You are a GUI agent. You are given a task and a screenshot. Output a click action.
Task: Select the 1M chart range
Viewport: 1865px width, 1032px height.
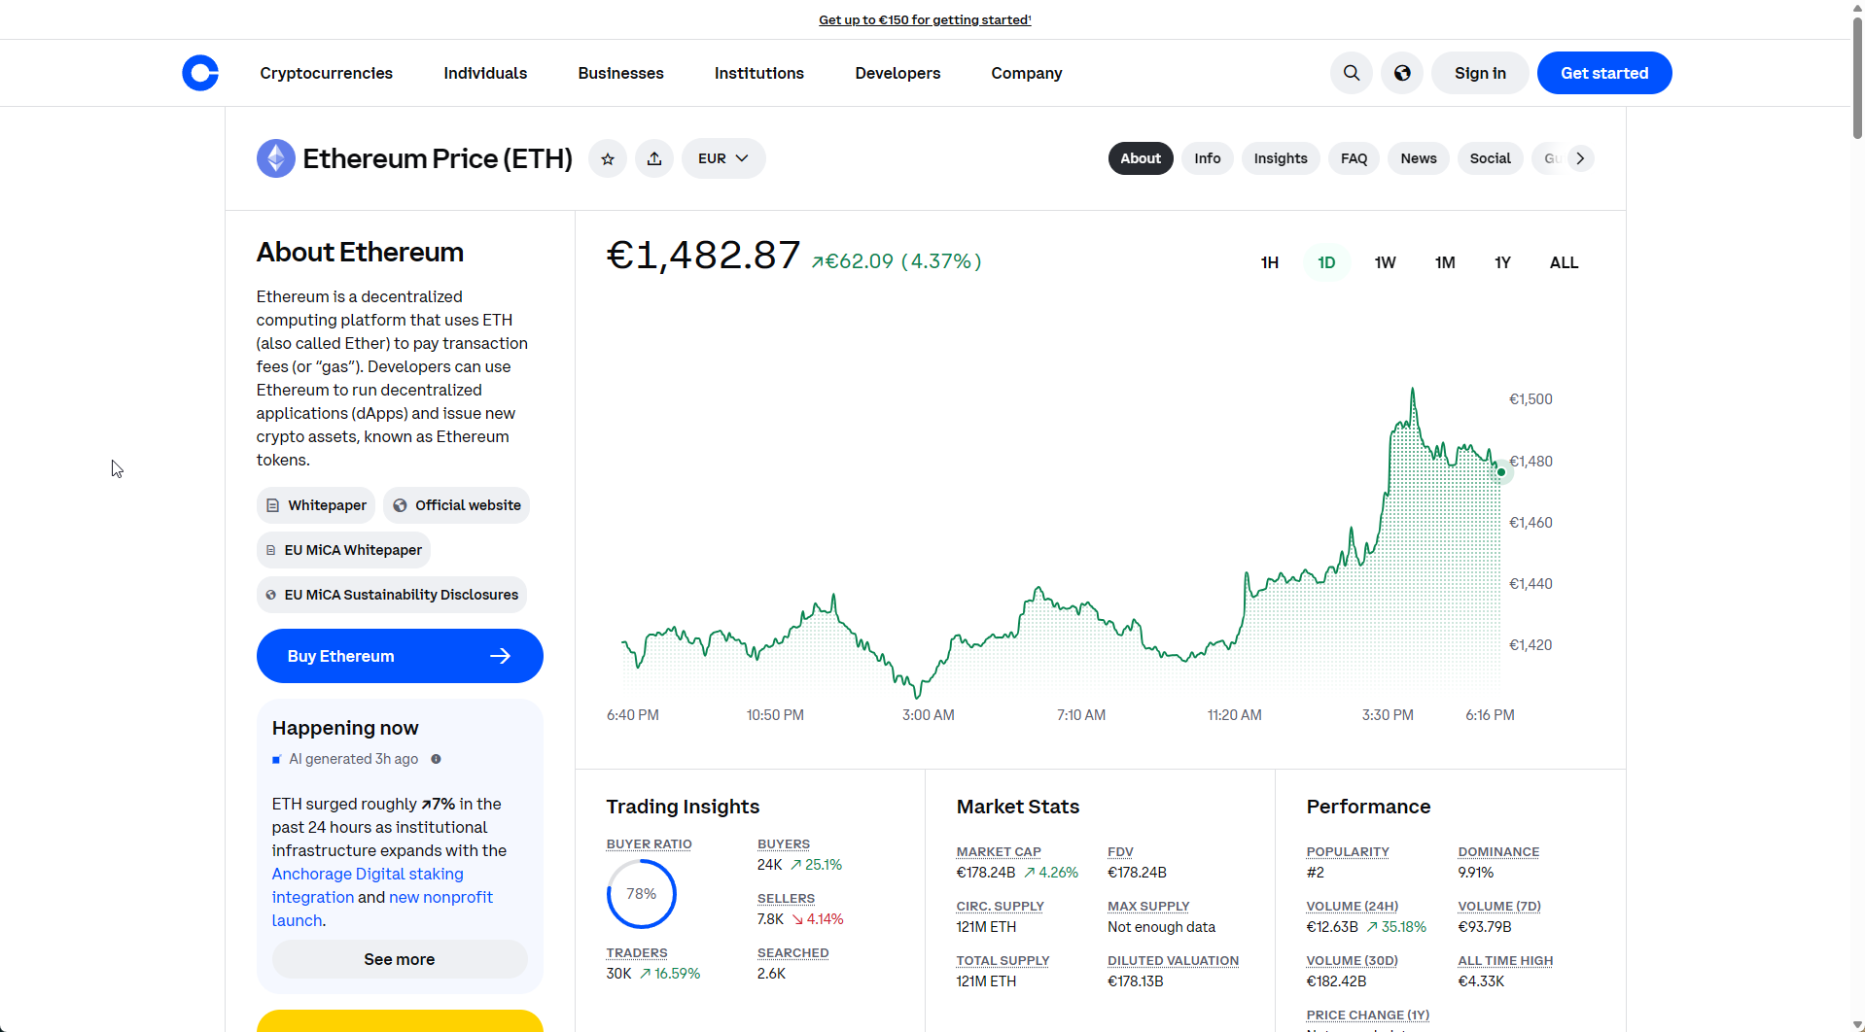tap(1445, 262)
